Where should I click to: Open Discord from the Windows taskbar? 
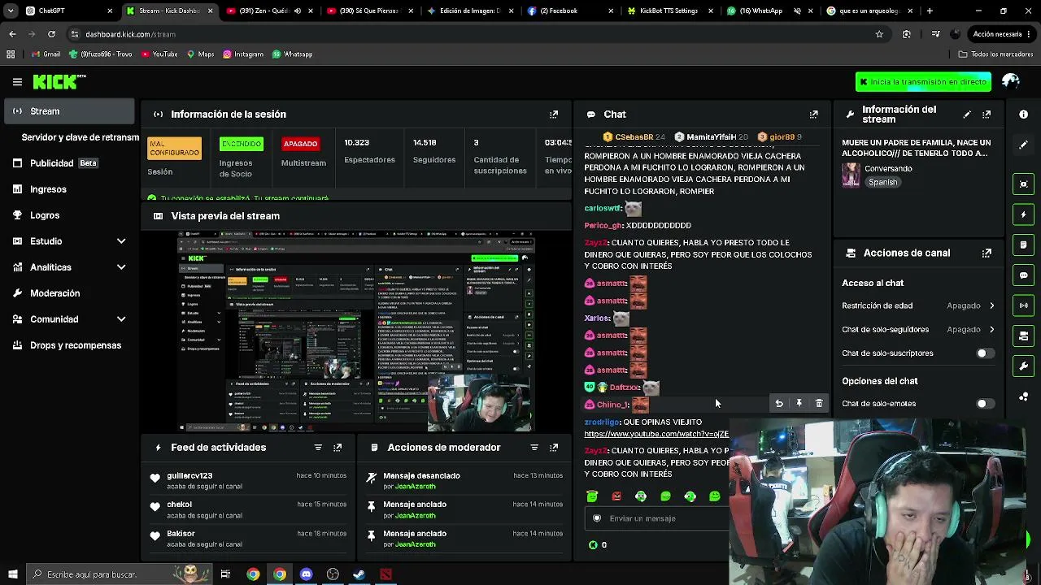(x=306, y=574)
